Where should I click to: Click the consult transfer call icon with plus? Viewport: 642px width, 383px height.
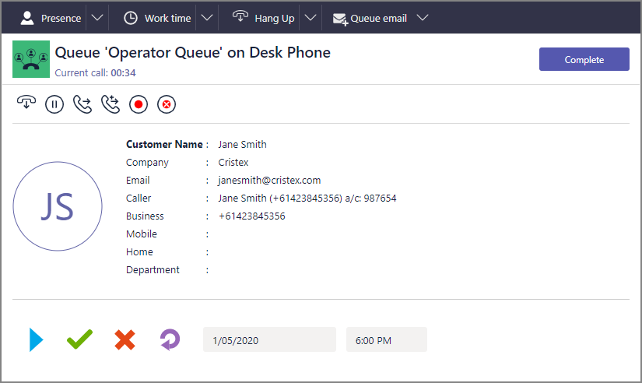(111, 104)
